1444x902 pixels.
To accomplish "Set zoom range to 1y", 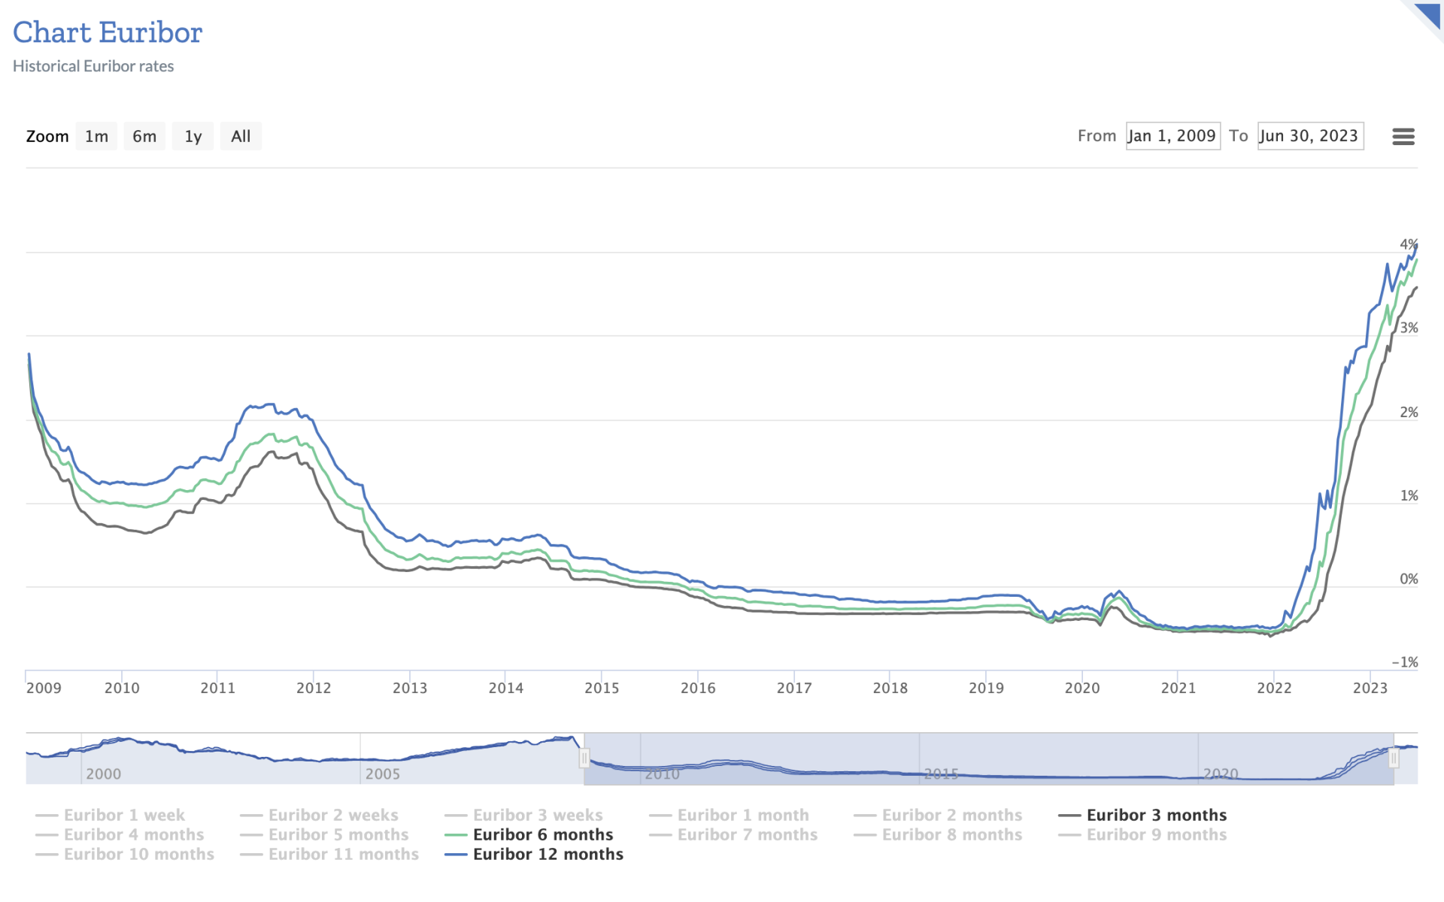I will pos(193,136).
